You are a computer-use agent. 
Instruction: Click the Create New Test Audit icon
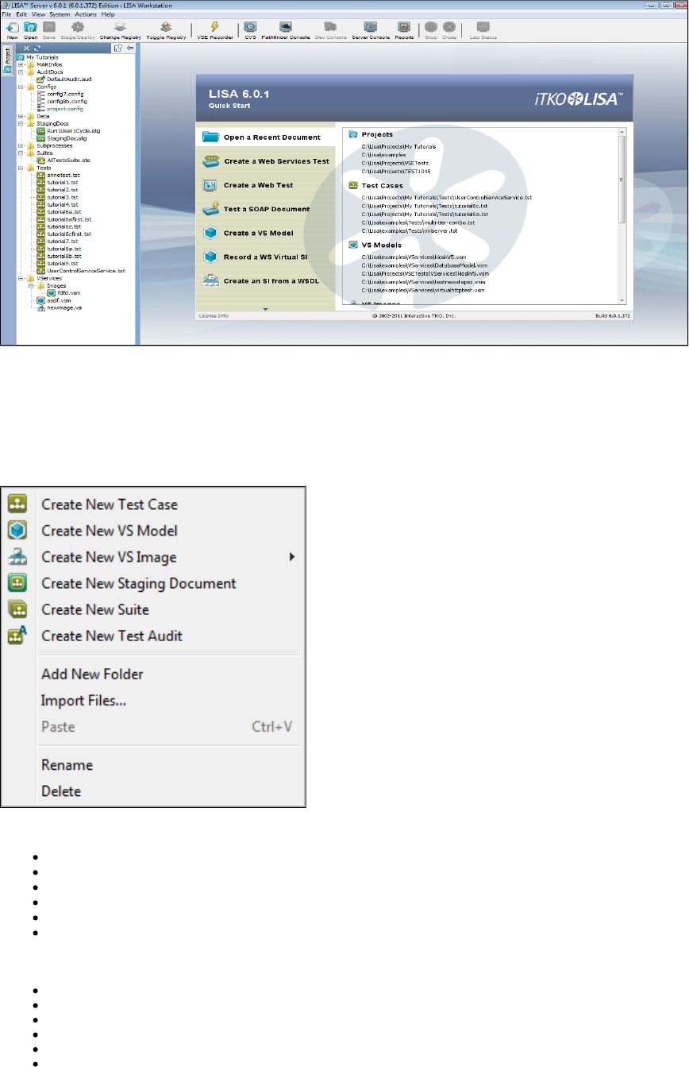point(17,635)
